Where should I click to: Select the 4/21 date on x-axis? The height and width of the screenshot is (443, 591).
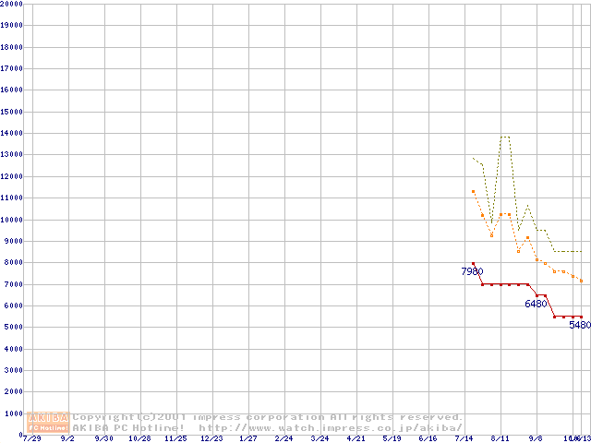pos(356,438)
